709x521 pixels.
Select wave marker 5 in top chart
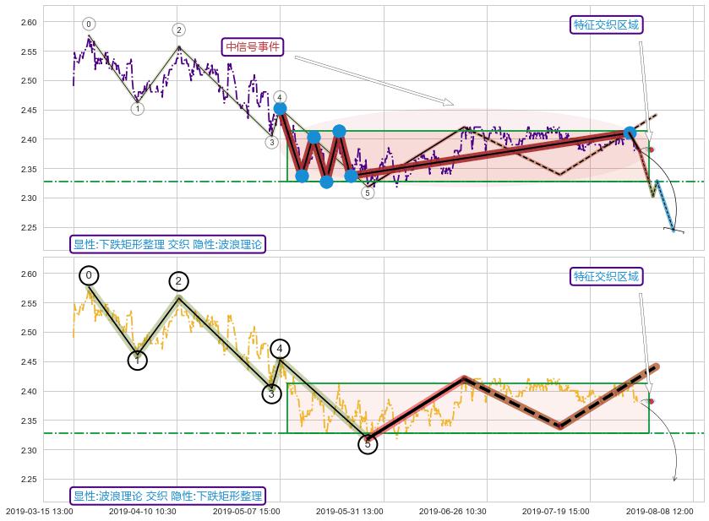pos(367,193)
